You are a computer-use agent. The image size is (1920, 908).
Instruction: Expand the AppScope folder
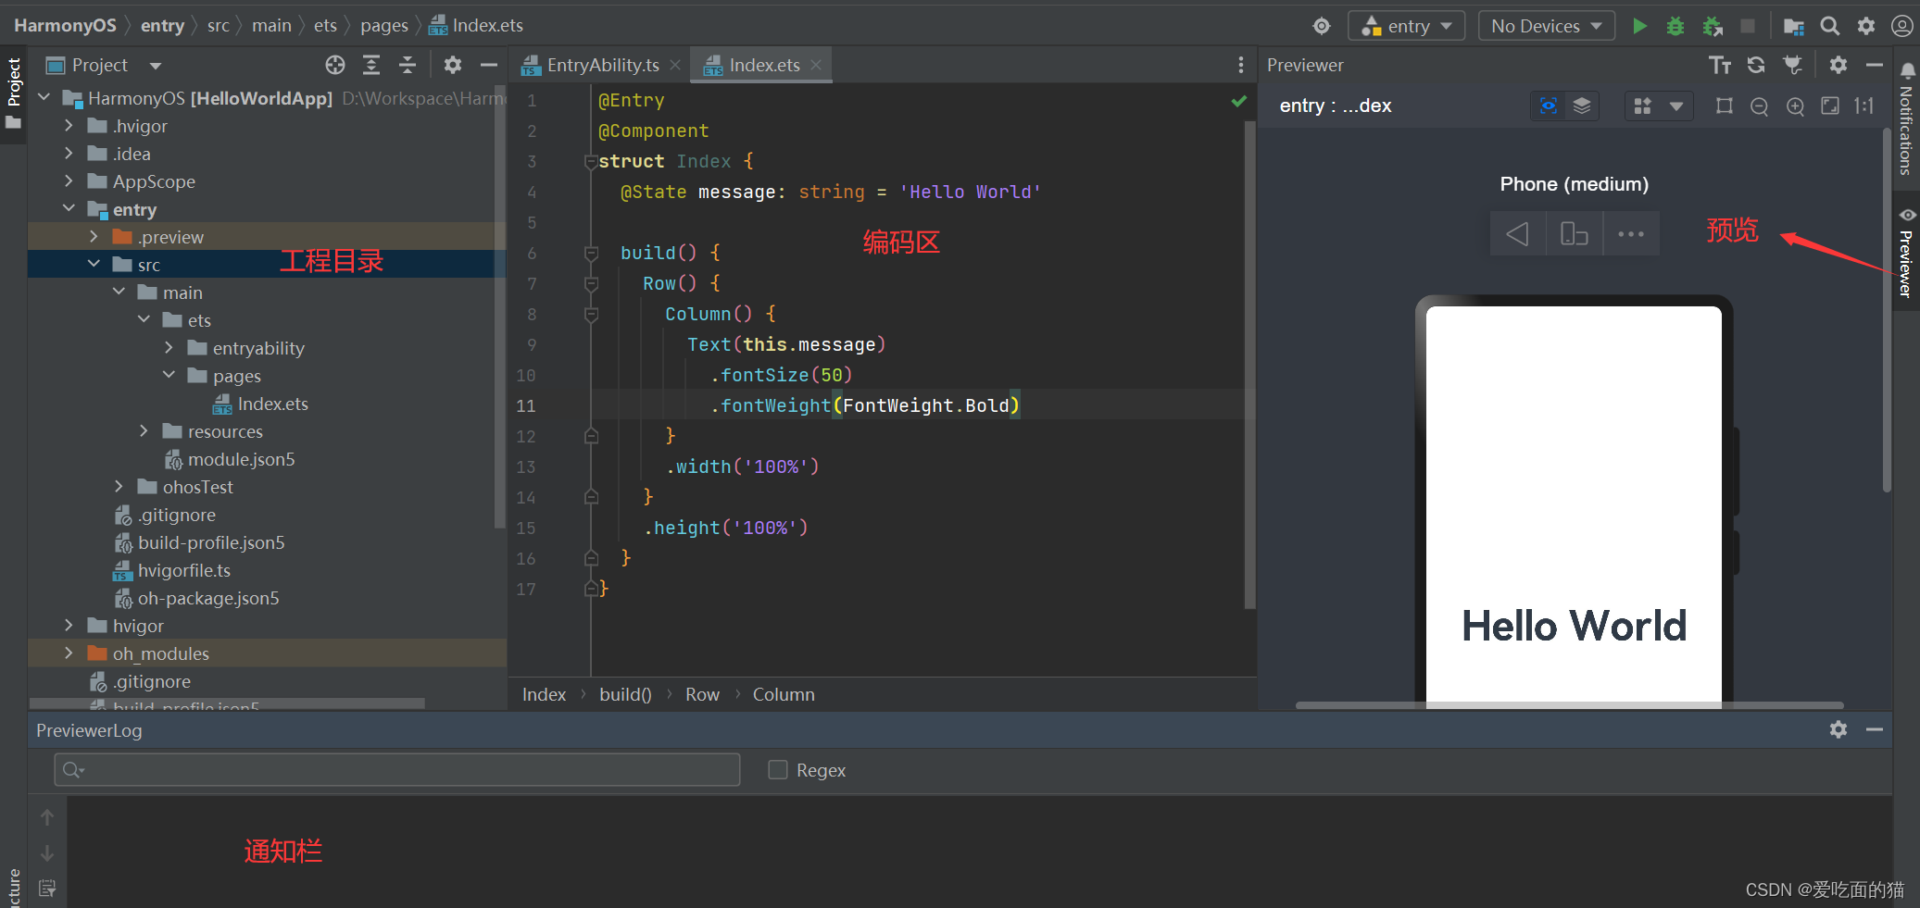coord(69,180)
